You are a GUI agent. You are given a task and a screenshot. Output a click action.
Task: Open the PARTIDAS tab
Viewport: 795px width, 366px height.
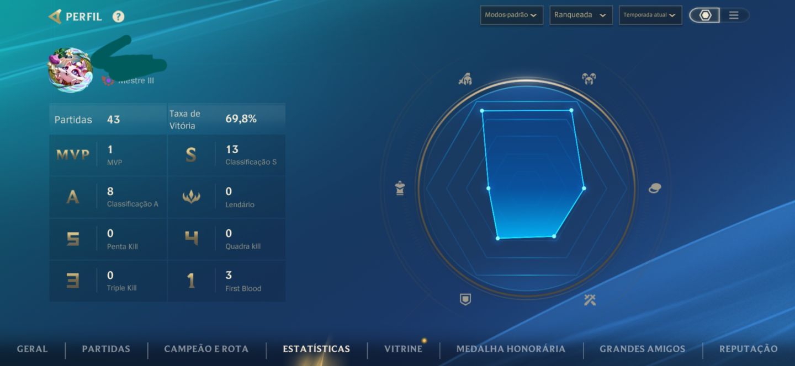point(106,349)
